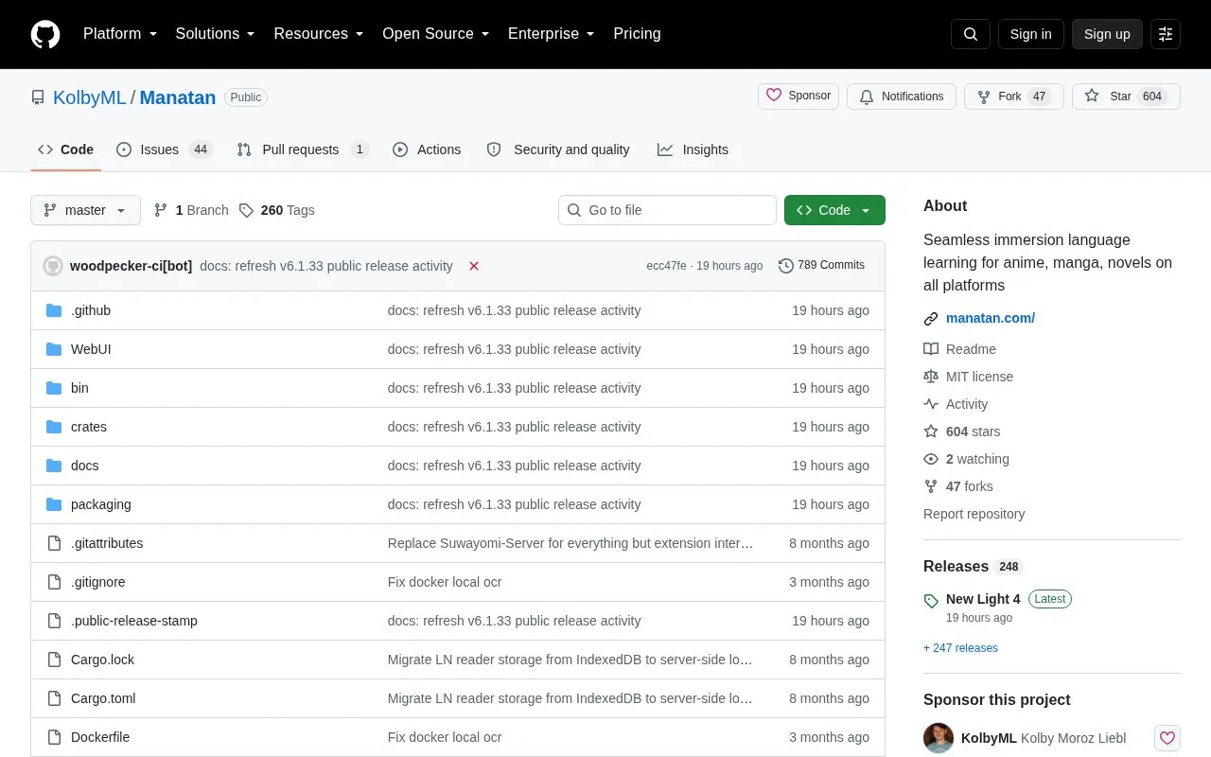The image size is (1211, 757).
Task: View the 789 Commits history
Action: [x=821, y=266]
